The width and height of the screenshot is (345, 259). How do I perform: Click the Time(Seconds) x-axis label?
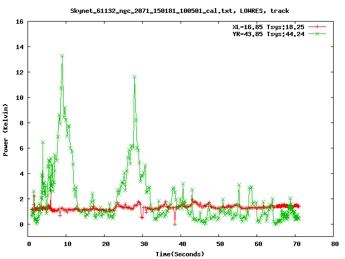[x=181, y=254]
